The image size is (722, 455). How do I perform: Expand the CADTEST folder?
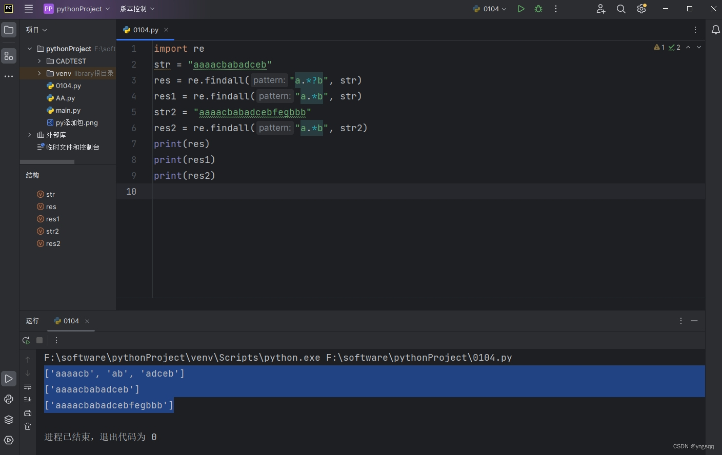coord(39,61)
